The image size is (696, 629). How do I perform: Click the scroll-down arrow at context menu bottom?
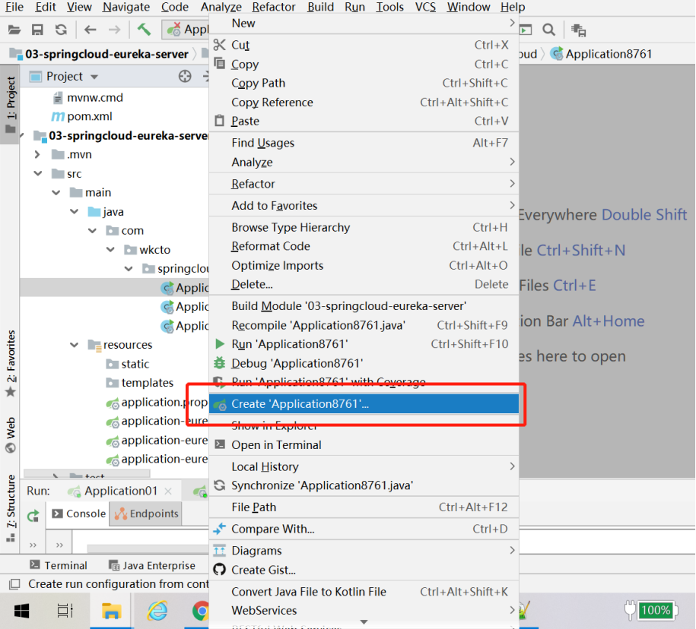pyautogui.click(x=364, y=622)
